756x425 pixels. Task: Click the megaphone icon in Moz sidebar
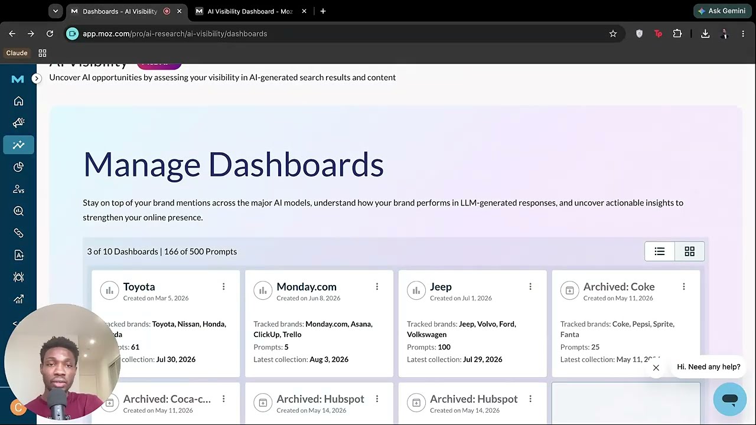click(18, 123)
